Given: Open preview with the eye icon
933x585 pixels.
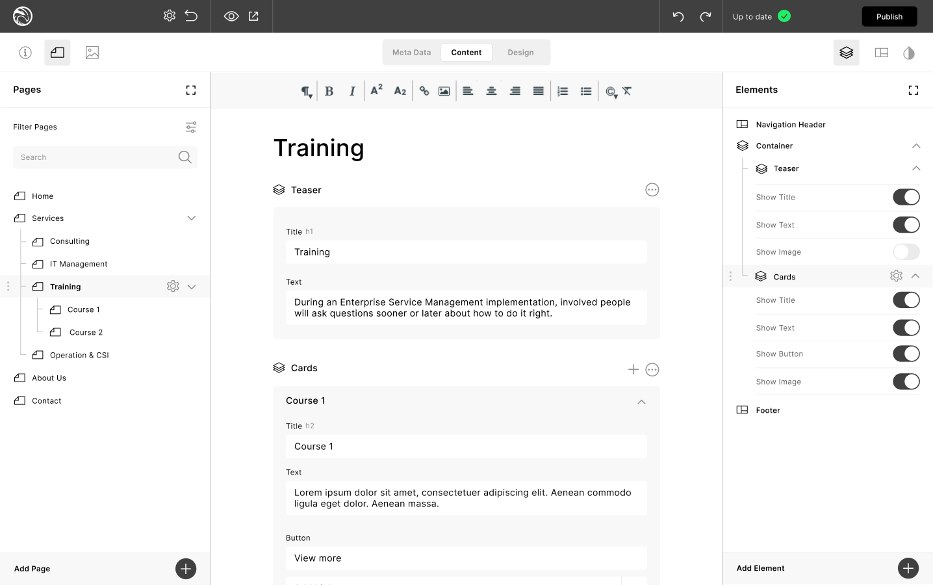Looking at the screenshot, I should 231,16.
